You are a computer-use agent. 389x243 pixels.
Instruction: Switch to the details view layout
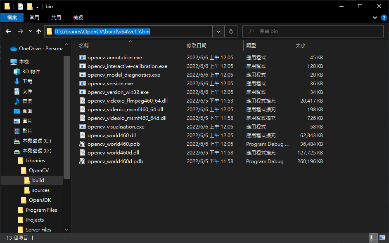point(373,238)
